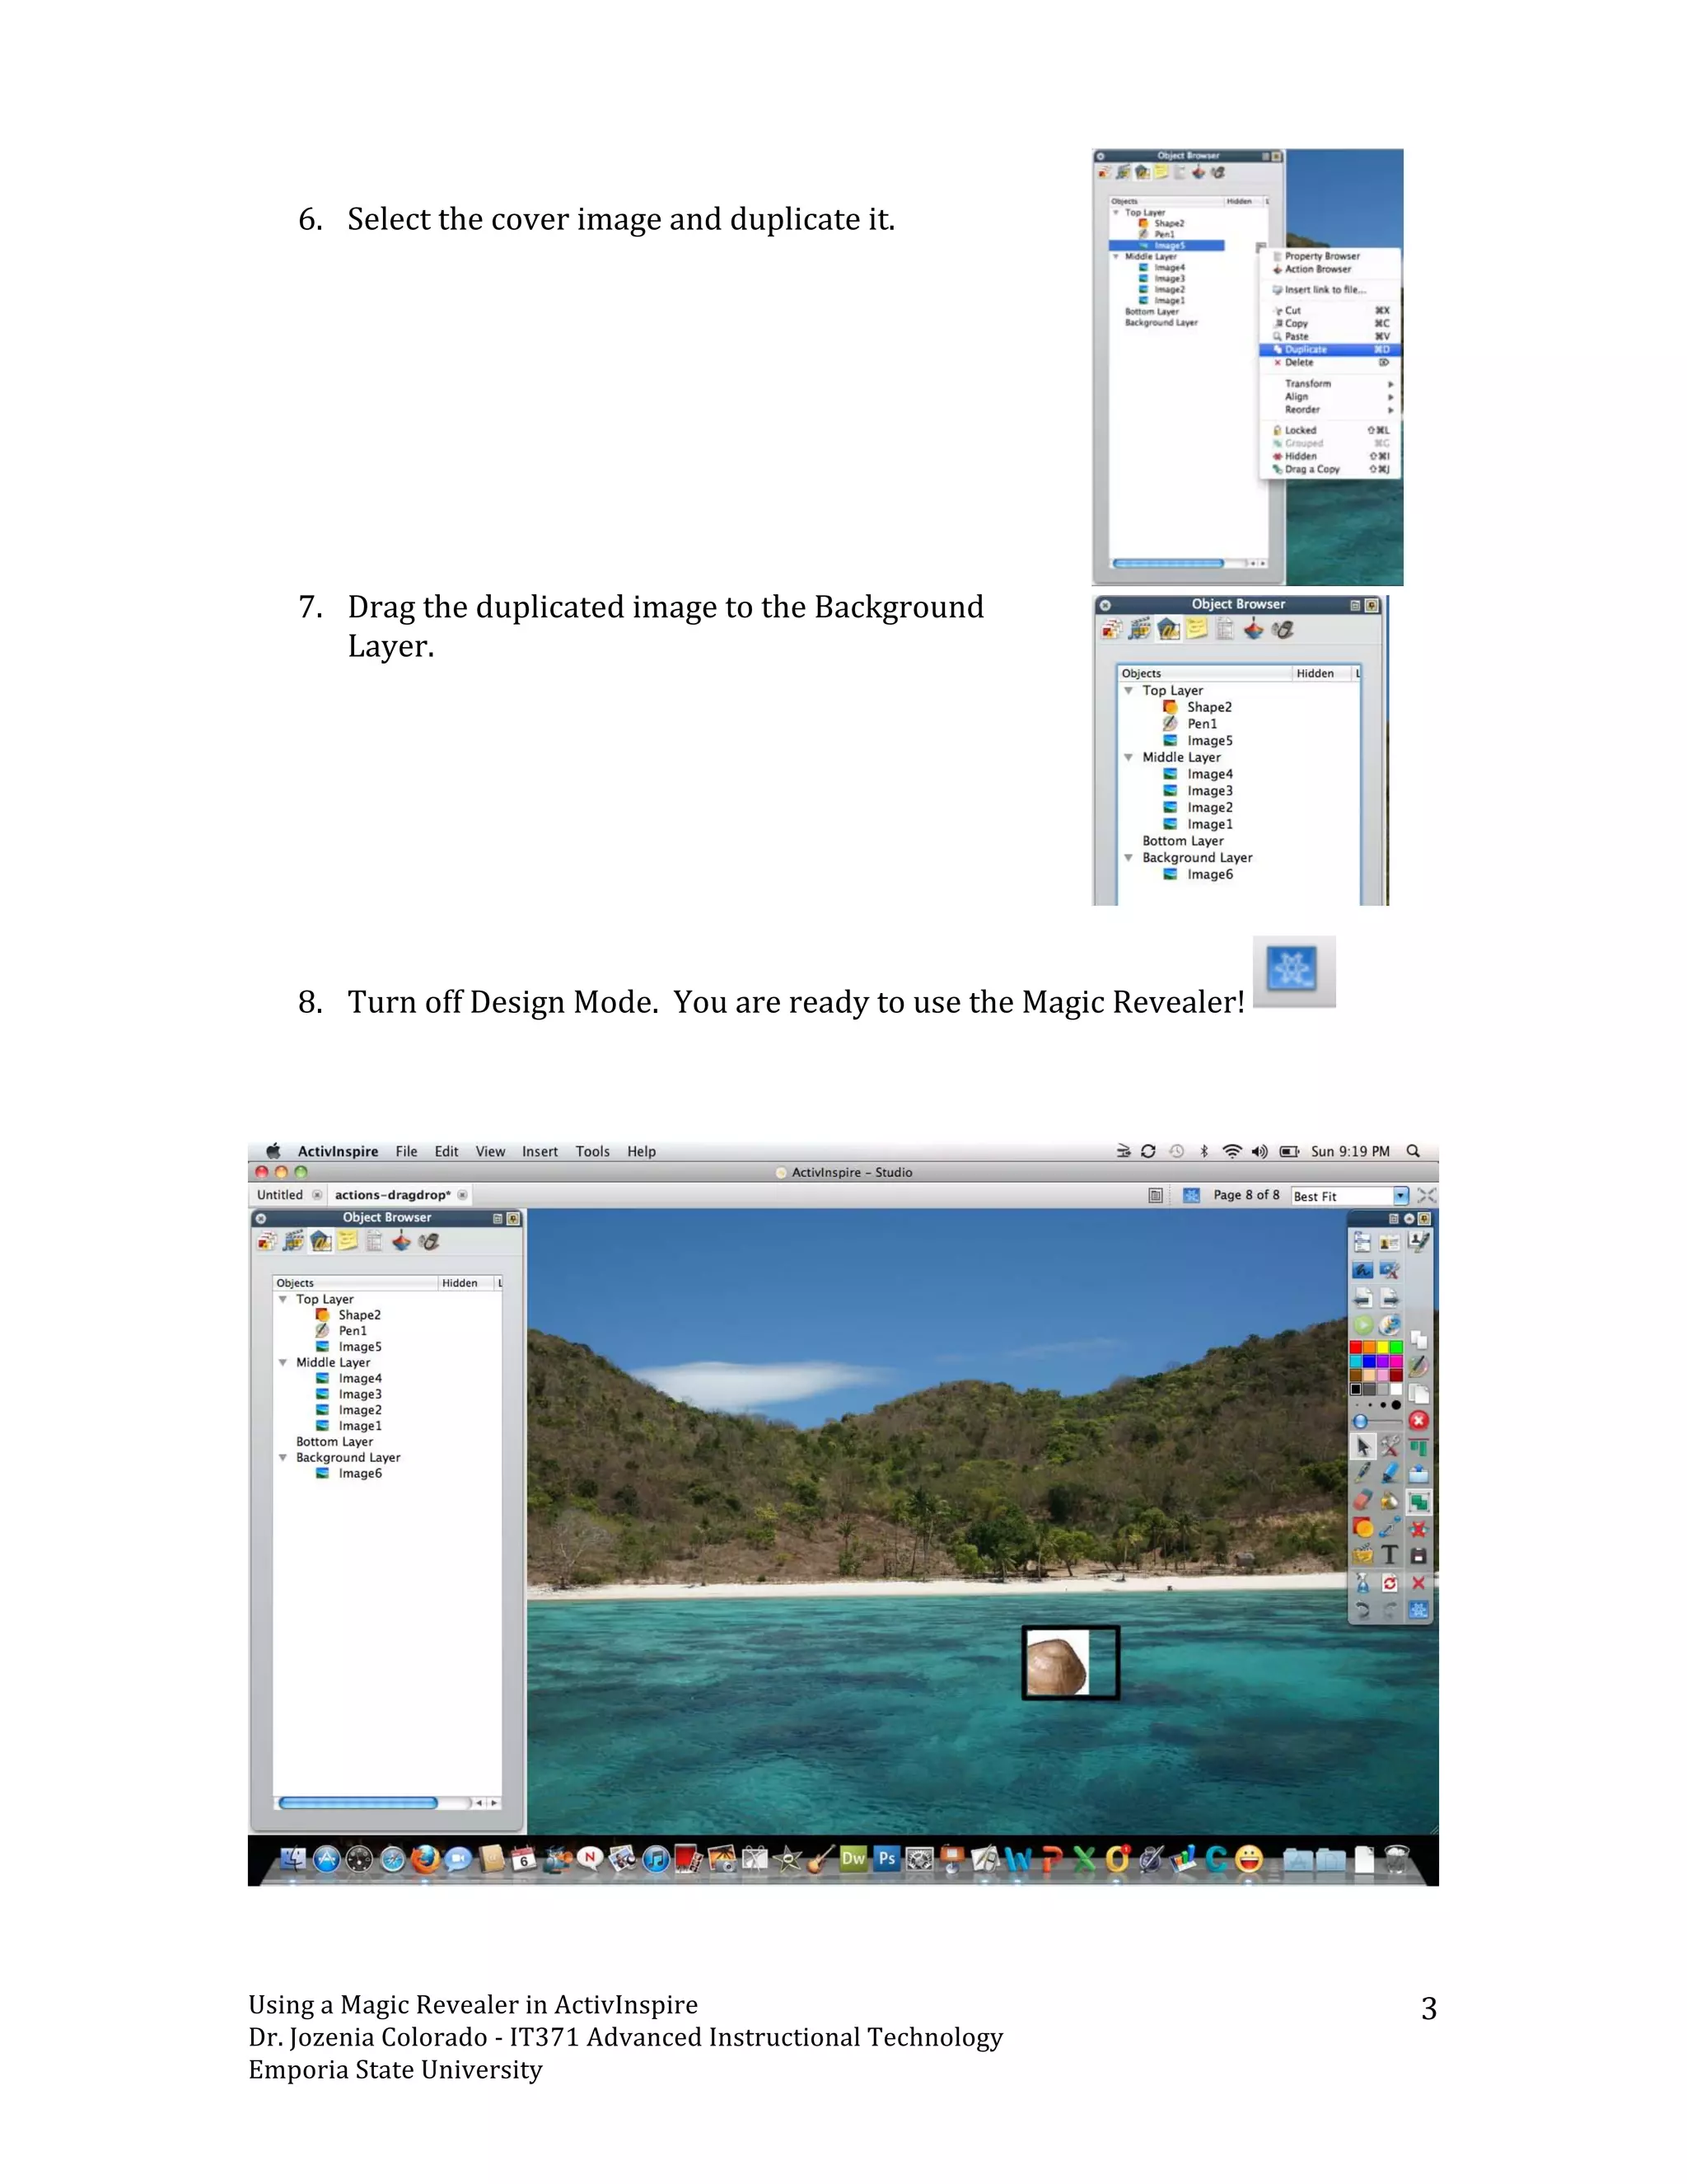This screenshot has height=2184, width=1687.
Task: Click Image6 in bottom Object Browser tree
Action: tap(360, 1474)
